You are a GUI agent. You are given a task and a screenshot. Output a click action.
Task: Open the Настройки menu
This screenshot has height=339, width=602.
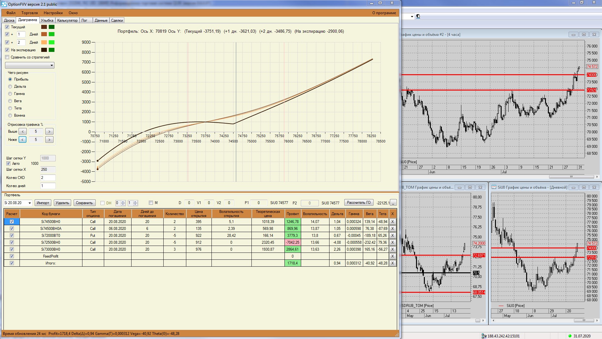tap(53, 13)
